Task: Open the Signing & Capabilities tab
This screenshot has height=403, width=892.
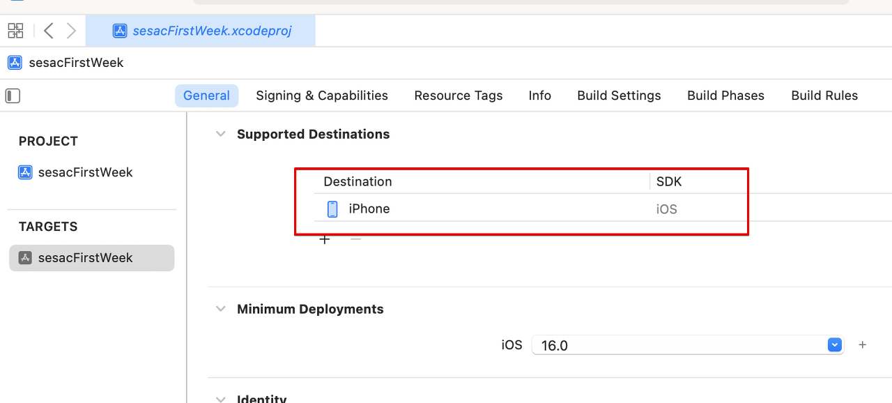Action: pos(322,96)
